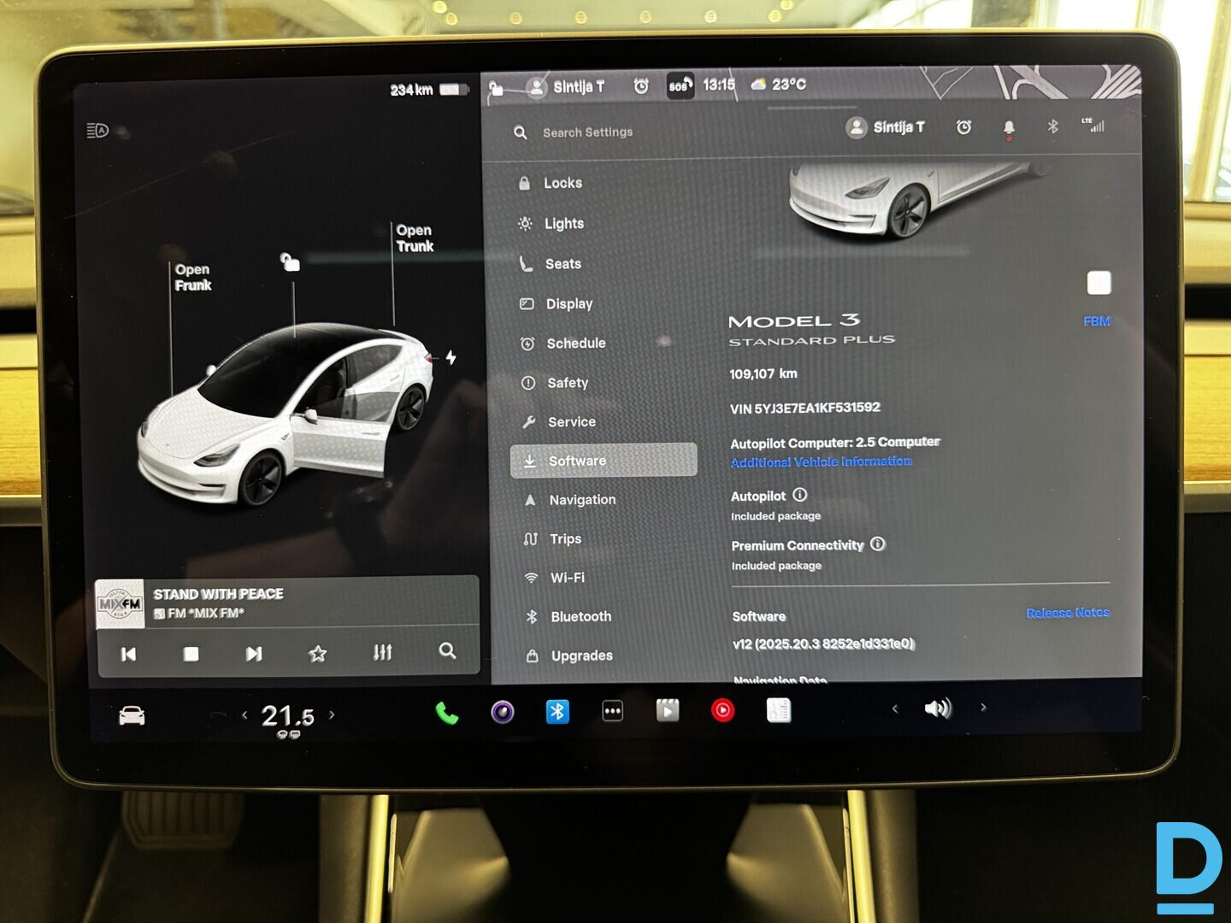
Task: Skip to previous radio station
Action: tap(128, 654)
